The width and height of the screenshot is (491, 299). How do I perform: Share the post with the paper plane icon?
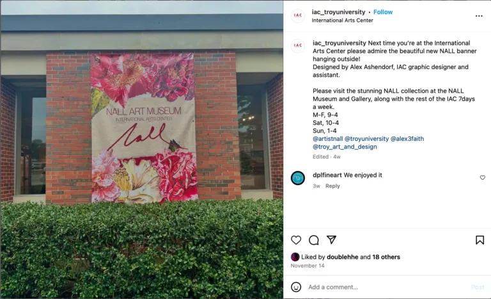pyautogui.click(x=331, y=239)
